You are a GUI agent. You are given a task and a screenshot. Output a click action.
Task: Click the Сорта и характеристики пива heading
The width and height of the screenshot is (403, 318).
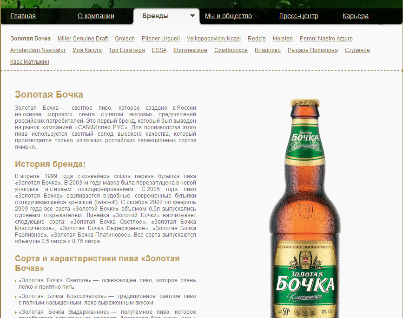click(97, 263)
